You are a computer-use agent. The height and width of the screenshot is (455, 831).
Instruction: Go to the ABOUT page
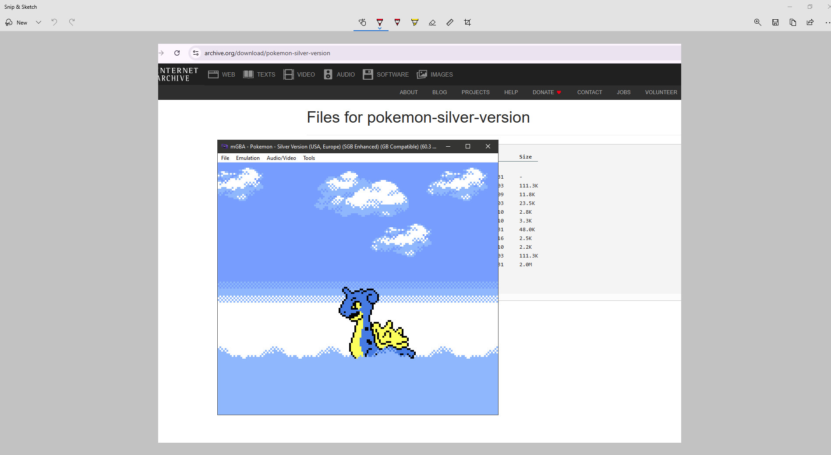[x=409, y=92]
